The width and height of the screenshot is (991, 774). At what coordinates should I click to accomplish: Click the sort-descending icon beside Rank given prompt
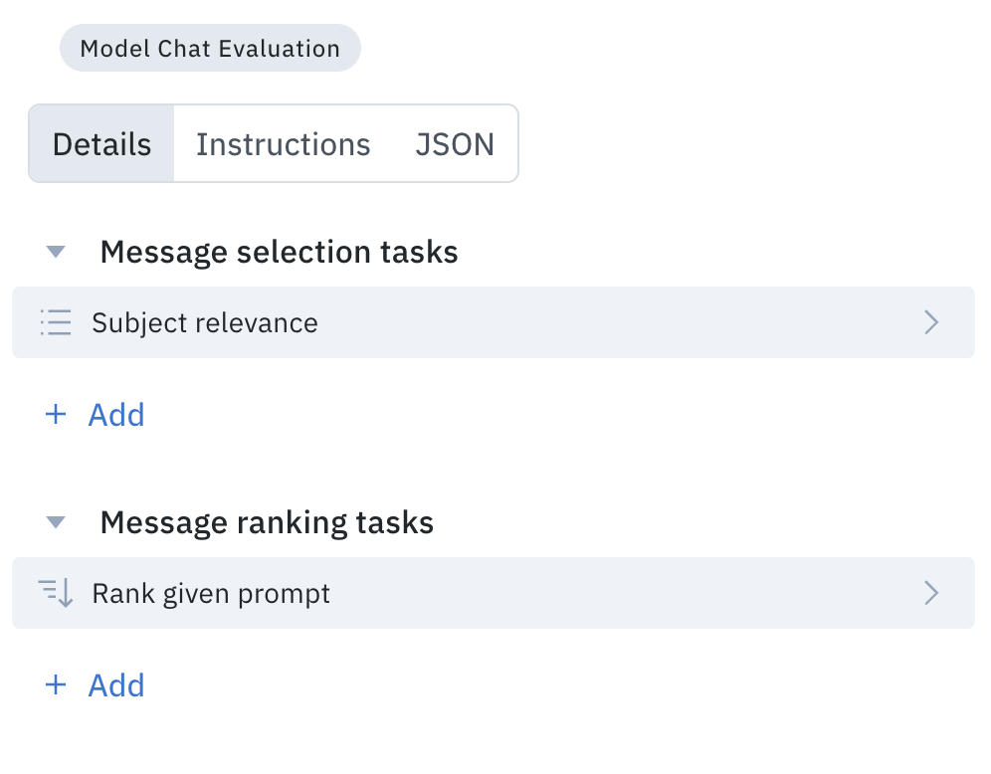56,593
